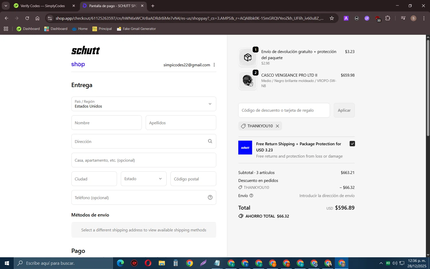
Task: Click the blue Schutt protection logo
Action: (245, 148)
